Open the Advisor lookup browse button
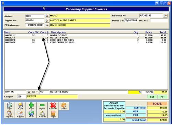Screen dimensions: 172x125 point(47,16)
